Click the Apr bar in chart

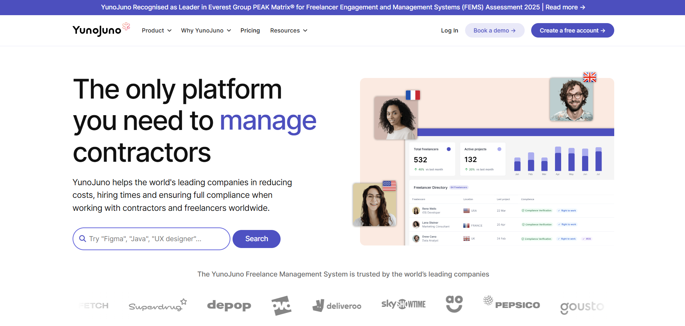pos(558,159)
